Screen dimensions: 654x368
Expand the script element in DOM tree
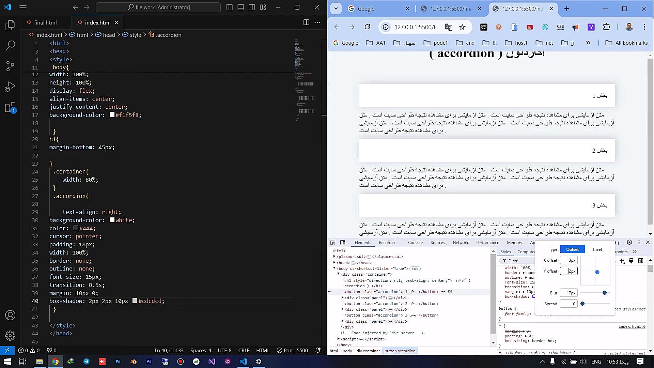(339, 339)
